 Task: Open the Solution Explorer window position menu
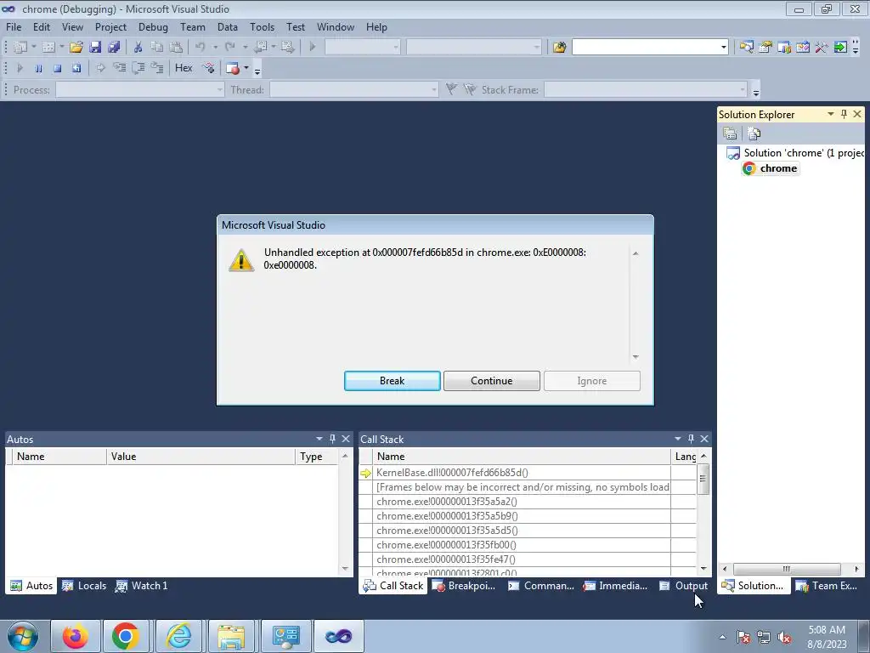point(831,114)
